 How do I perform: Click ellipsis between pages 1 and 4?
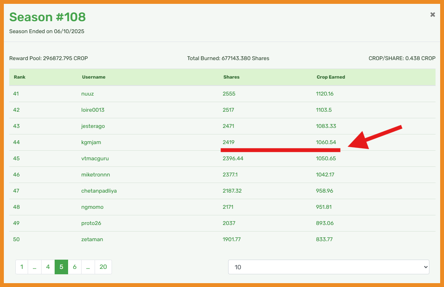point(35,267)
